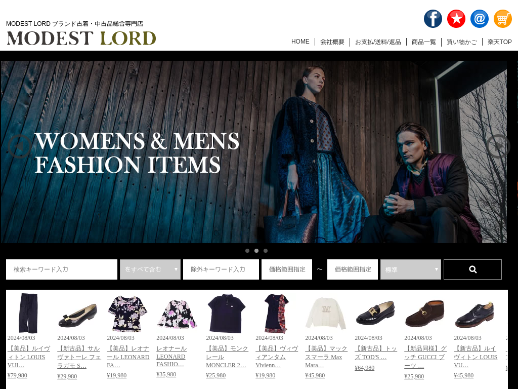Click the red star favorites icon

(456, 19)
